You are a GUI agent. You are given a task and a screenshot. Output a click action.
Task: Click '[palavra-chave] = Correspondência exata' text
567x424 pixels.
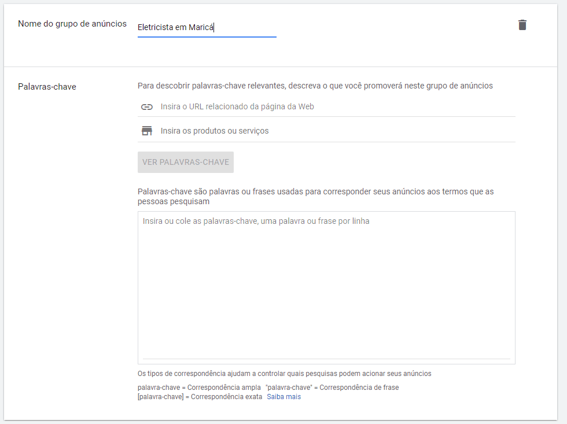pos(200,397)
